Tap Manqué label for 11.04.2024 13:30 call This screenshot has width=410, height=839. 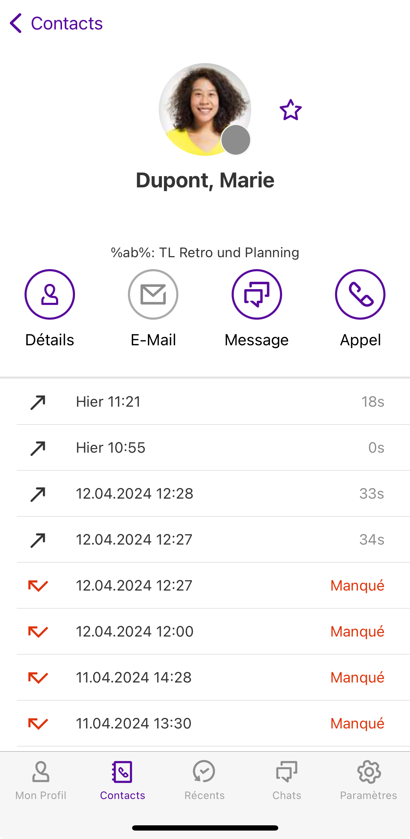coord(357,724)
